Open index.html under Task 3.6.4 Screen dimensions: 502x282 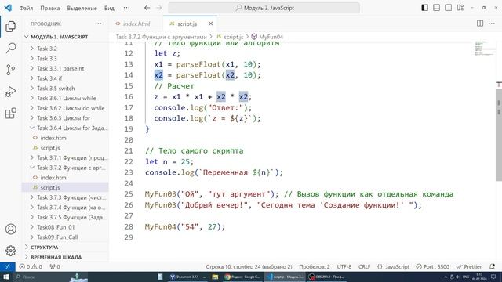click(65, 138)
